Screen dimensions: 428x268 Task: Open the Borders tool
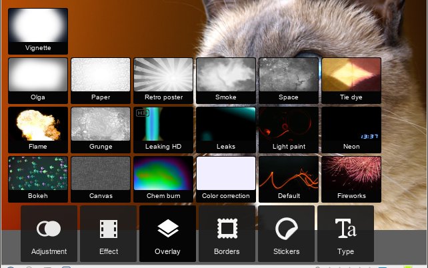pyautogui.click(x=227, y=233)
